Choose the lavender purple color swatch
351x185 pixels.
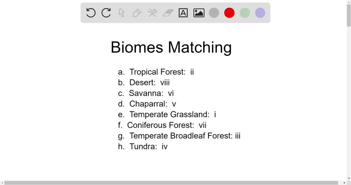(x=260, y=13)
